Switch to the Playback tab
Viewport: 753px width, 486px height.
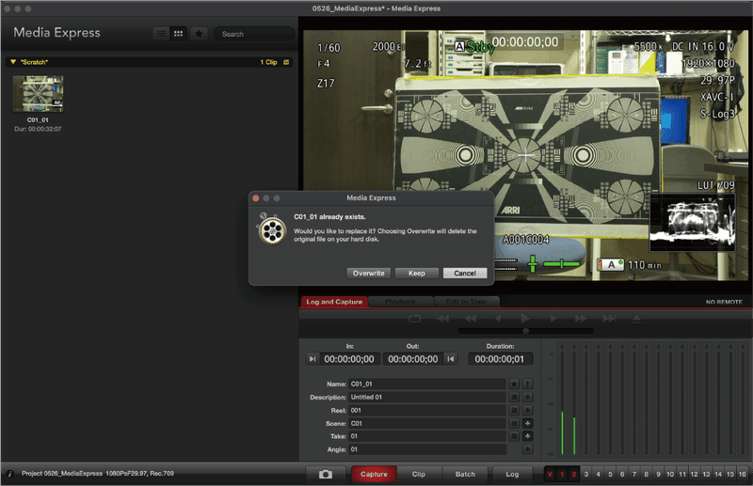pyautogui.click(x=400, y=302)
